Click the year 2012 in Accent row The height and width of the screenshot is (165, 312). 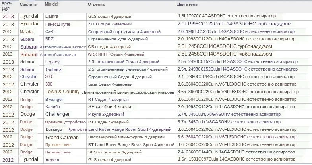pos(8,160)
